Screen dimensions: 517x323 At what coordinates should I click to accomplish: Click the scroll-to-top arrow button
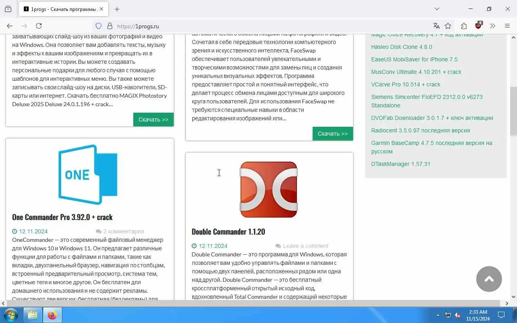pos(489,279)
